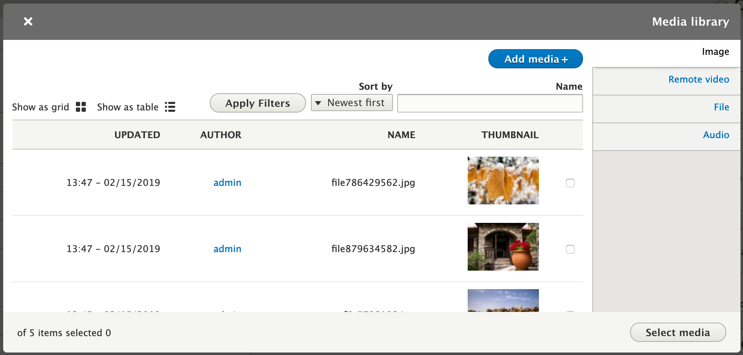Click the Add media button
This screenshot has width=743, height=355.
(x=535, y=59)
